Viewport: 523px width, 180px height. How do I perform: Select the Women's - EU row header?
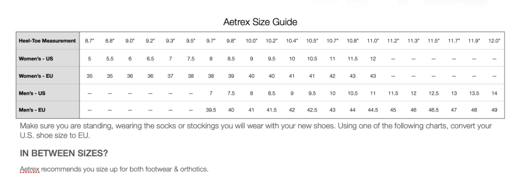tap(48, 76)
